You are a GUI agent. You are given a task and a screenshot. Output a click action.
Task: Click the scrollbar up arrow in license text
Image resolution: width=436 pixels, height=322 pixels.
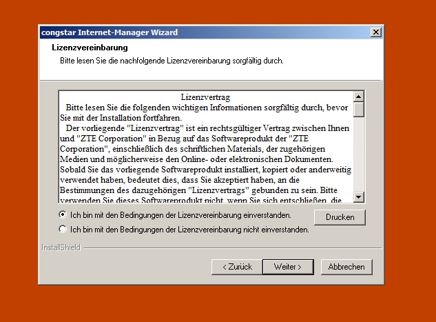[358, 96]
